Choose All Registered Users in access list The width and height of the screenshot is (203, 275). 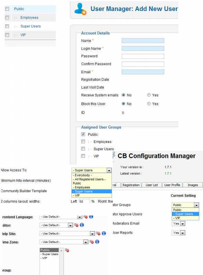tap(91, 179)
